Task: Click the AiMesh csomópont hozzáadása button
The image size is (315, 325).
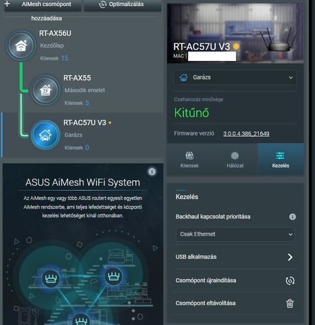Action: pos(43,5)
